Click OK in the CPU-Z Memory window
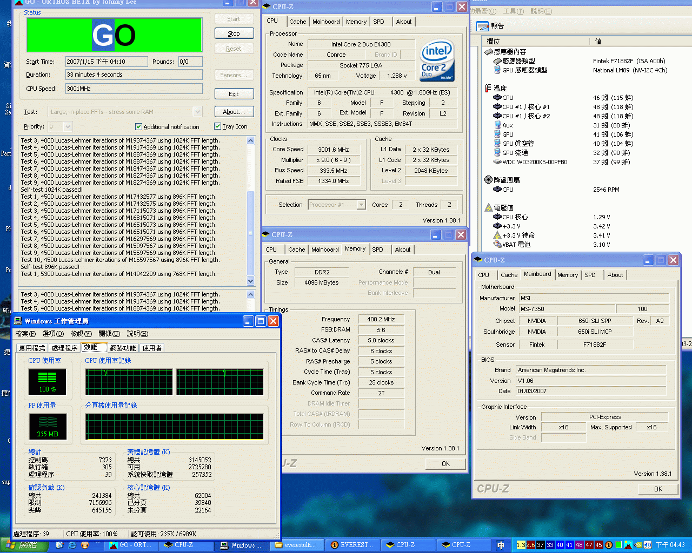This screenshot has width=692, height=553. click(x=445, y=463)
